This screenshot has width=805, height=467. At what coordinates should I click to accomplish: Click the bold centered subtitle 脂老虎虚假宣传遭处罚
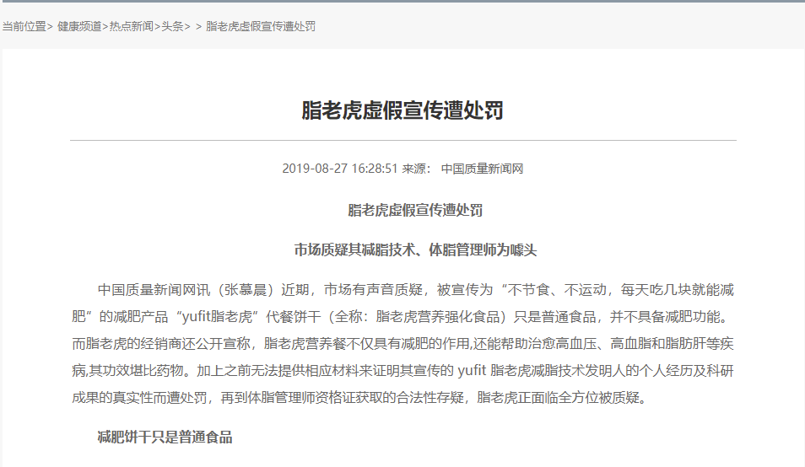[415, 210]
